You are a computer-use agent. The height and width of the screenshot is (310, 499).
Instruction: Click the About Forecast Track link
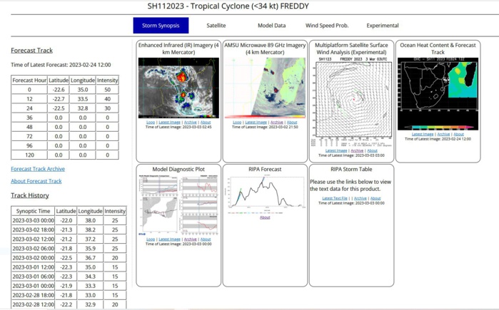point(36,181)
